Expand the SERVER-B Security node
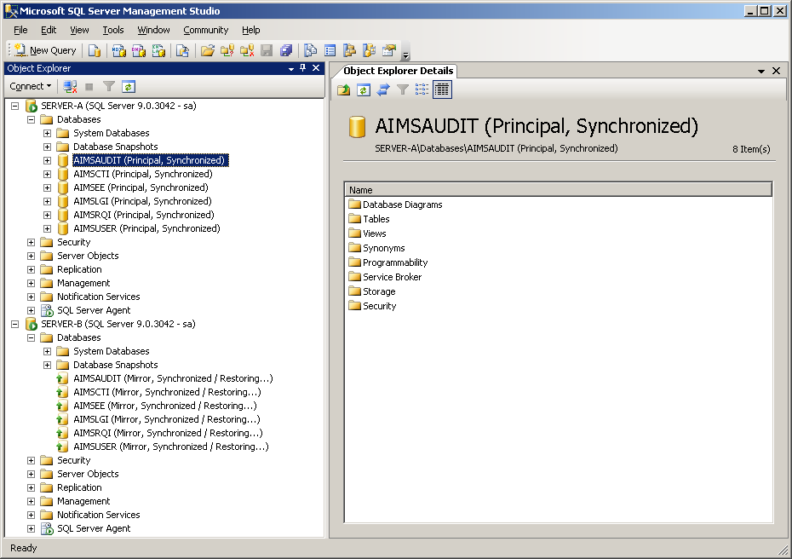792x559 pixels. click(x=32, y=460)
